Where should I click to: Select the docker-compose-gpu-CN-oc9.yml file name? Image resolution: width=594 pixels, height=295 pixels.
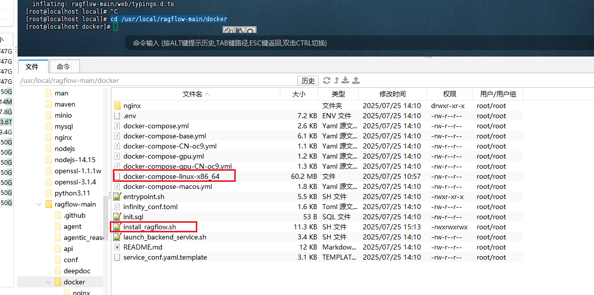point(177,166)
